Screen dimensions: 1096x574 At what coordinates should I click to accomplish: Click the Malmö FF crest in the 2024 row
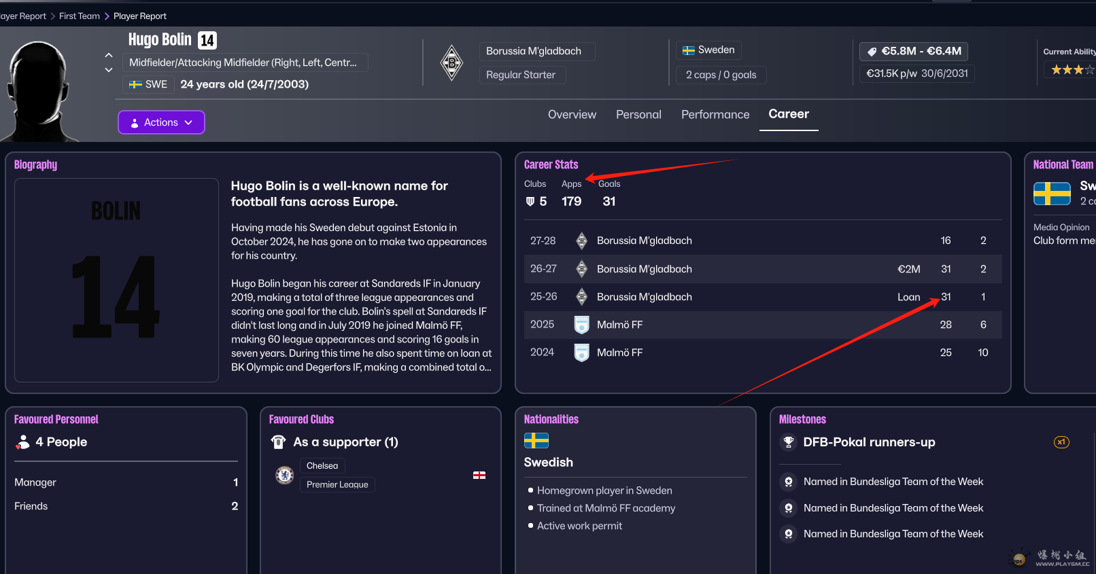click(581, 353)
